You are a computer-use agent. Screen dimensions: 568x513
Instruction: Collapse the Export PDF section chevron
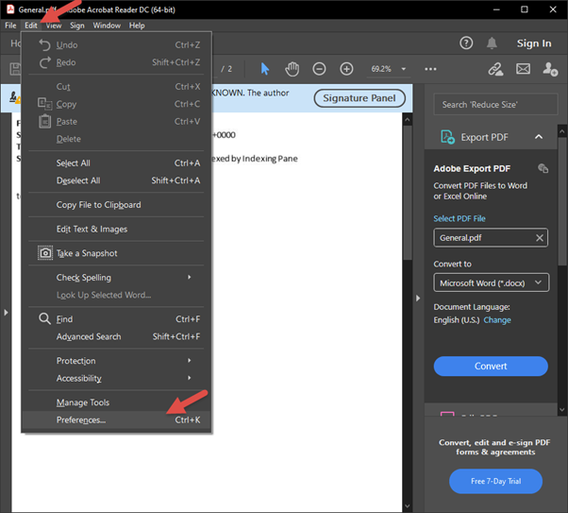point(539,137)
